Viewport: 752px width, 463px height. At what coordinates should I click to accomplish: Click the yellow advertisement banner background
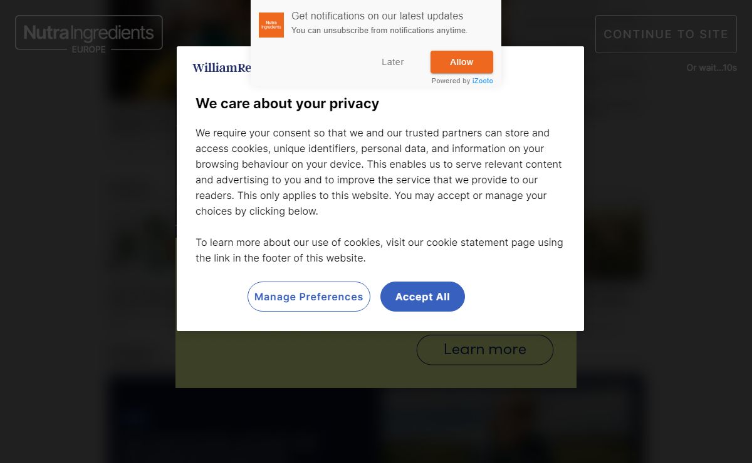(295, 360)
